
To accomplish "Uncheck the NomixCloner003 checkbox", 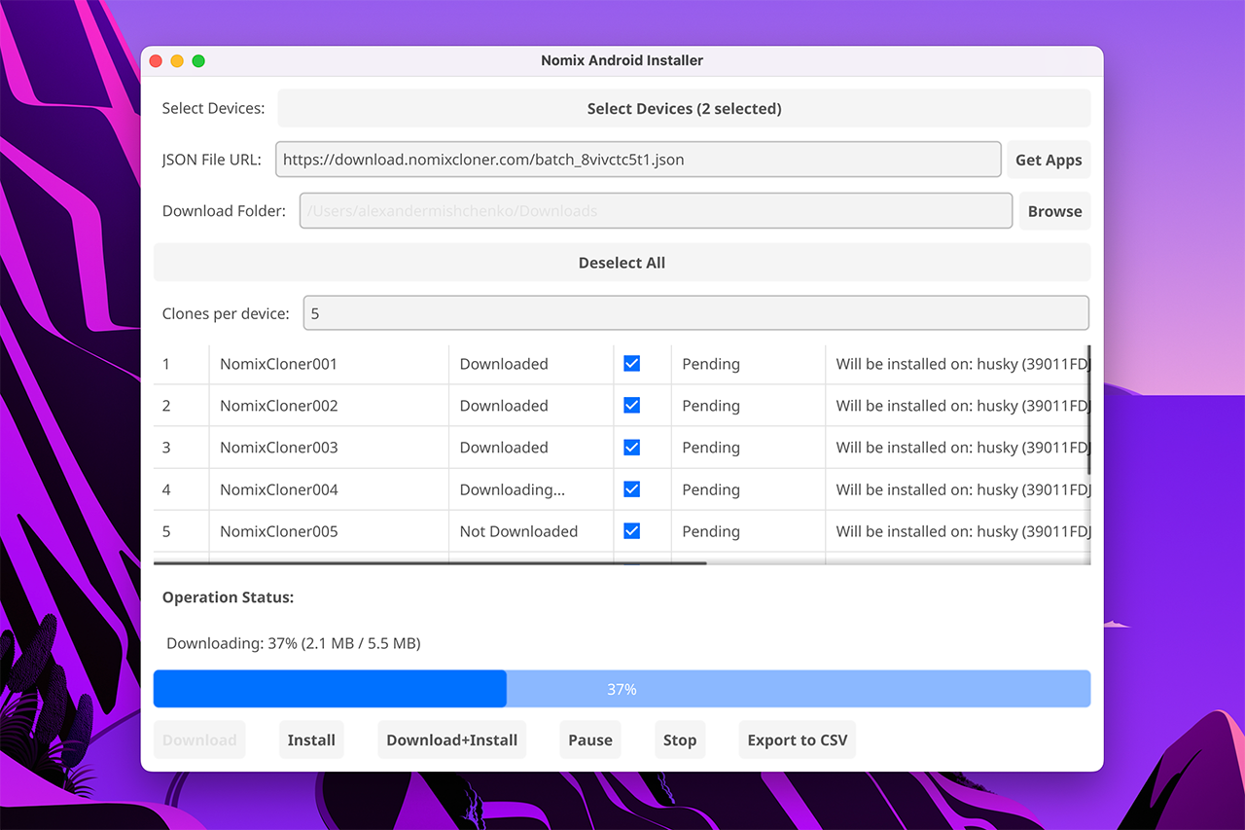I will 632,448.
